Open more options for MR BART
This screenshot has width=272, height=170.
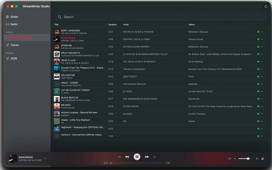coord(262,106)
